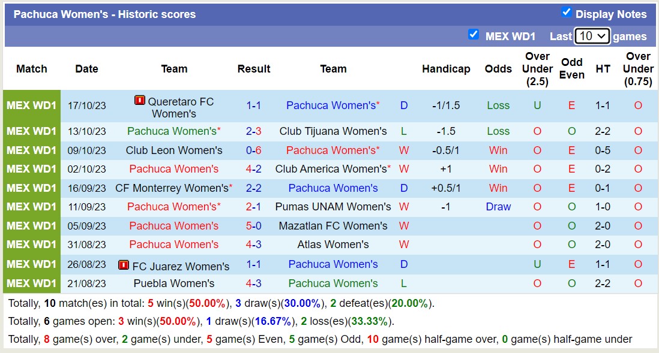This screenshot has width=659, height=353.
Task: Click MEX WD1 league label for 17/10/23 match
Action: coord(32,105)
